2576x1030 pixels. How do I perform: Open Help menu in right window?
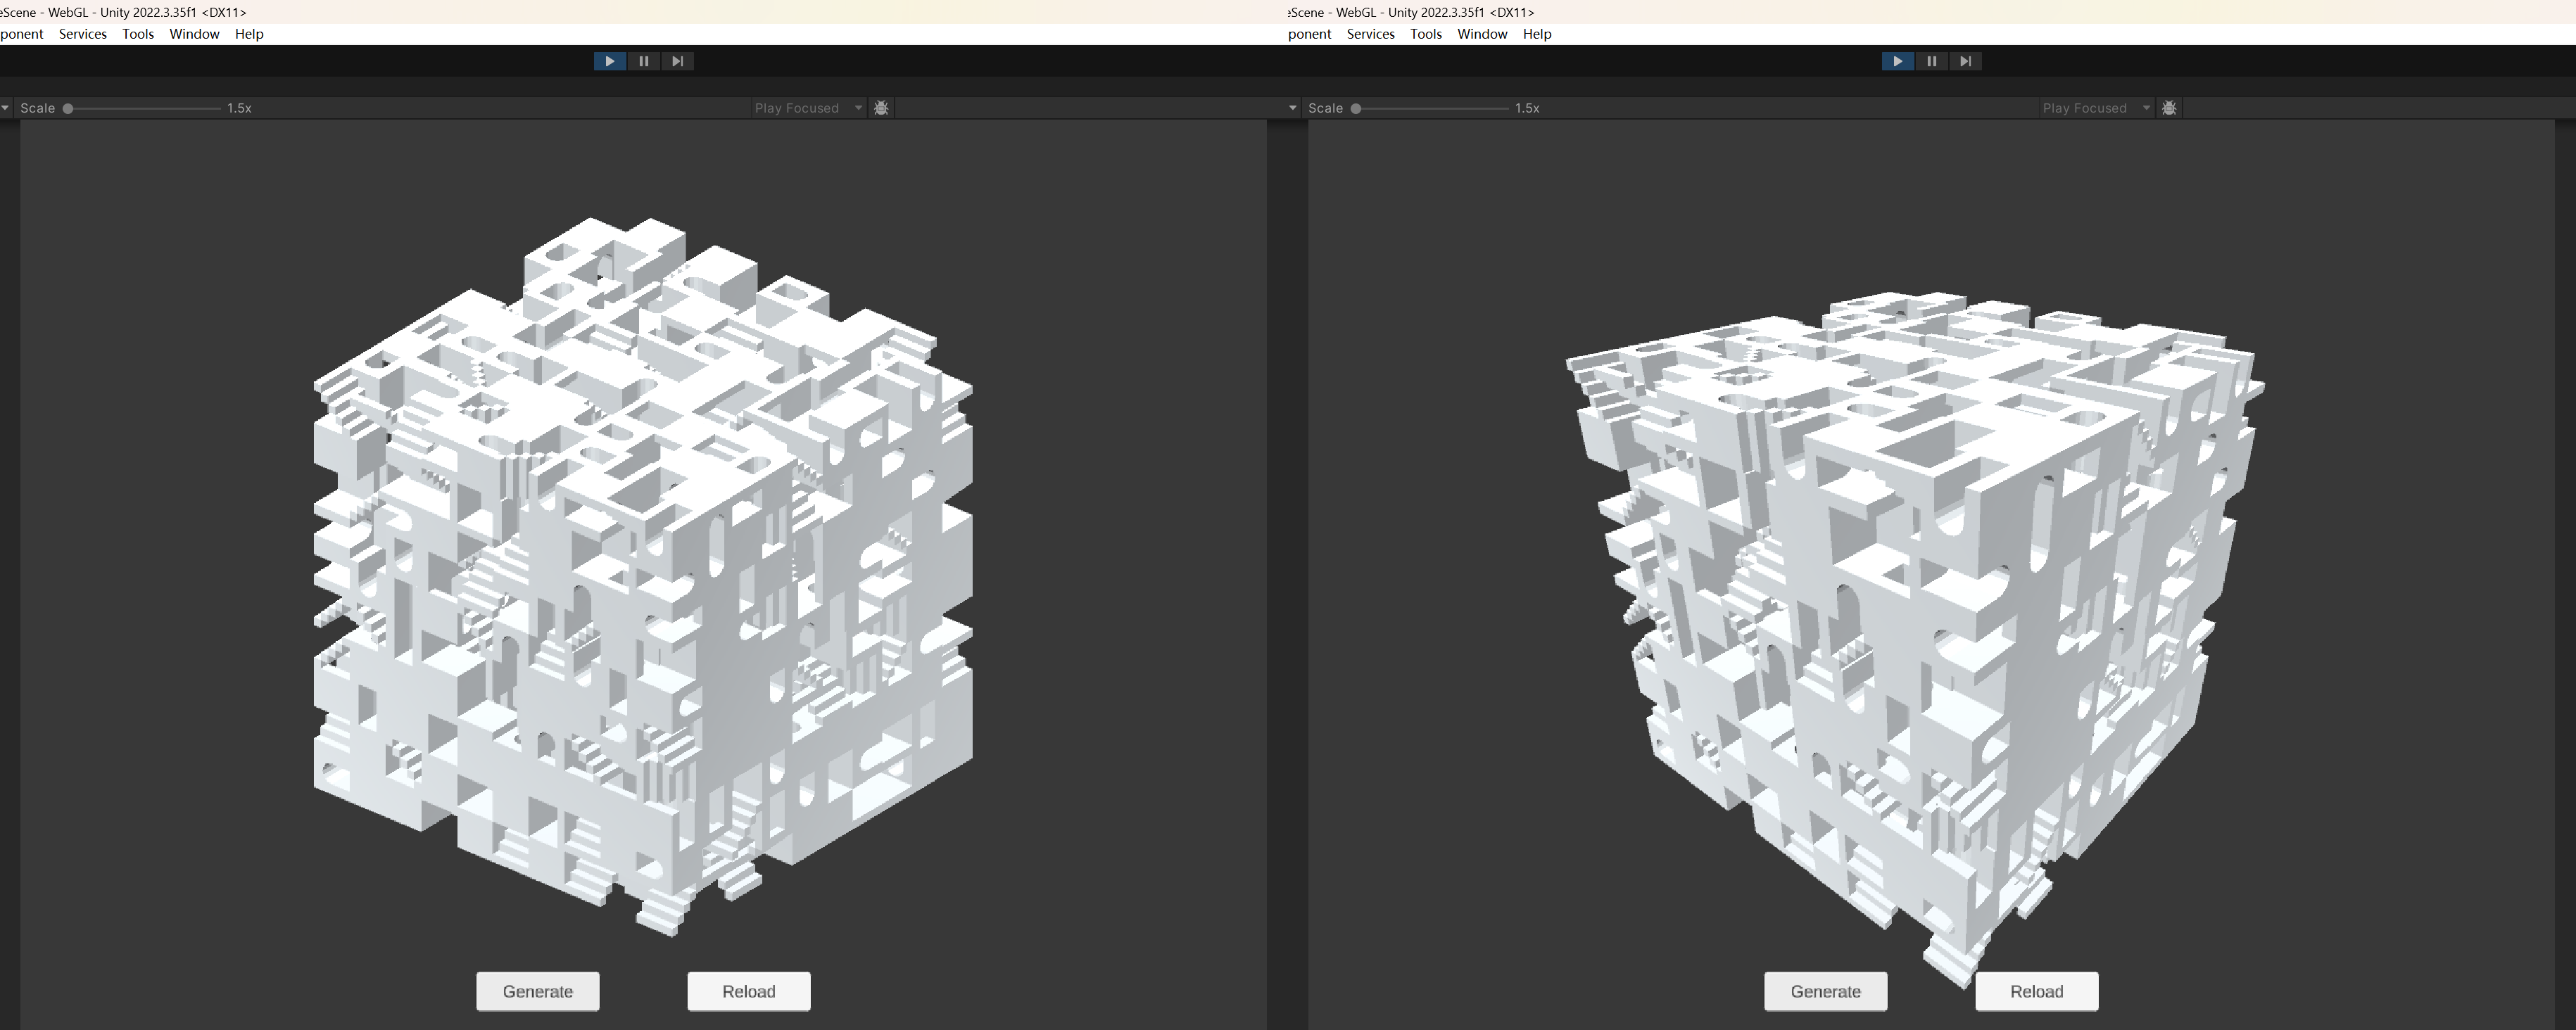pyautogui.click(x=1537, y=34)
